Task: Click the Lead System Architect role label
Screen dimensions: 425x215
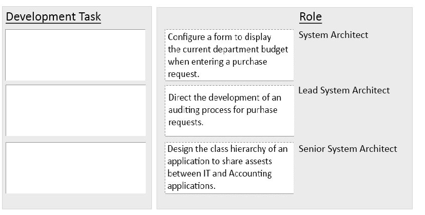Action: (344, 90)
